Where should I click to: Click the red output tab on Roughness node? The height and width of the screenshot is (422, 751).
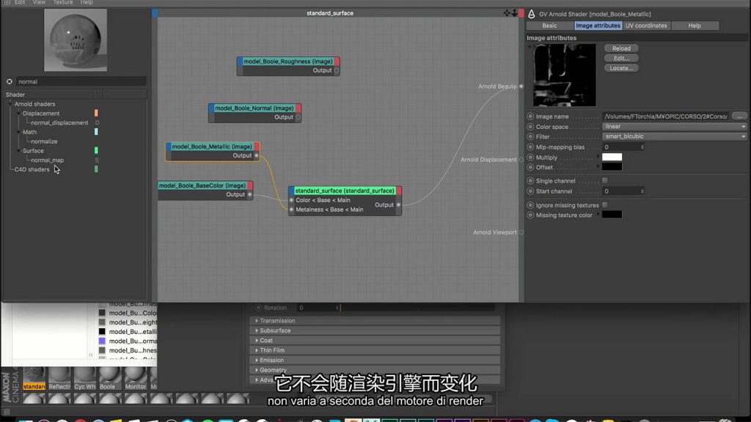337,62
